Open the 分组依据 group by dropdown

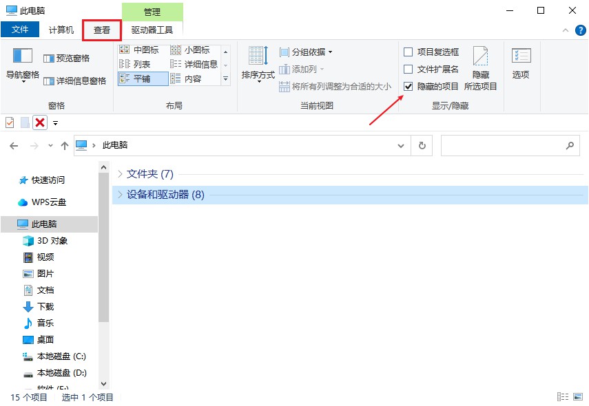tap(306, 52)
